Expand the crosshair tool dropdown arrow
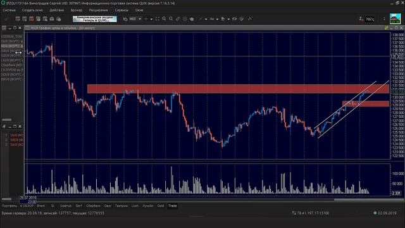The height and width of the screenshot is (228, 405). 151,19
